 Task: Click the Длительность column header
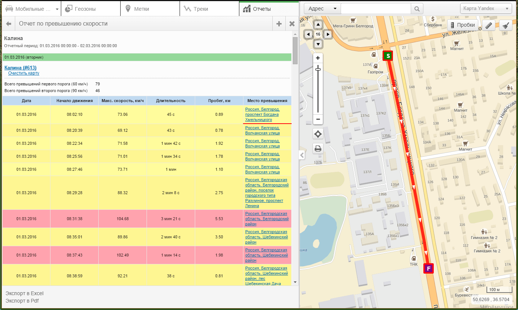(x=171, y=101)
